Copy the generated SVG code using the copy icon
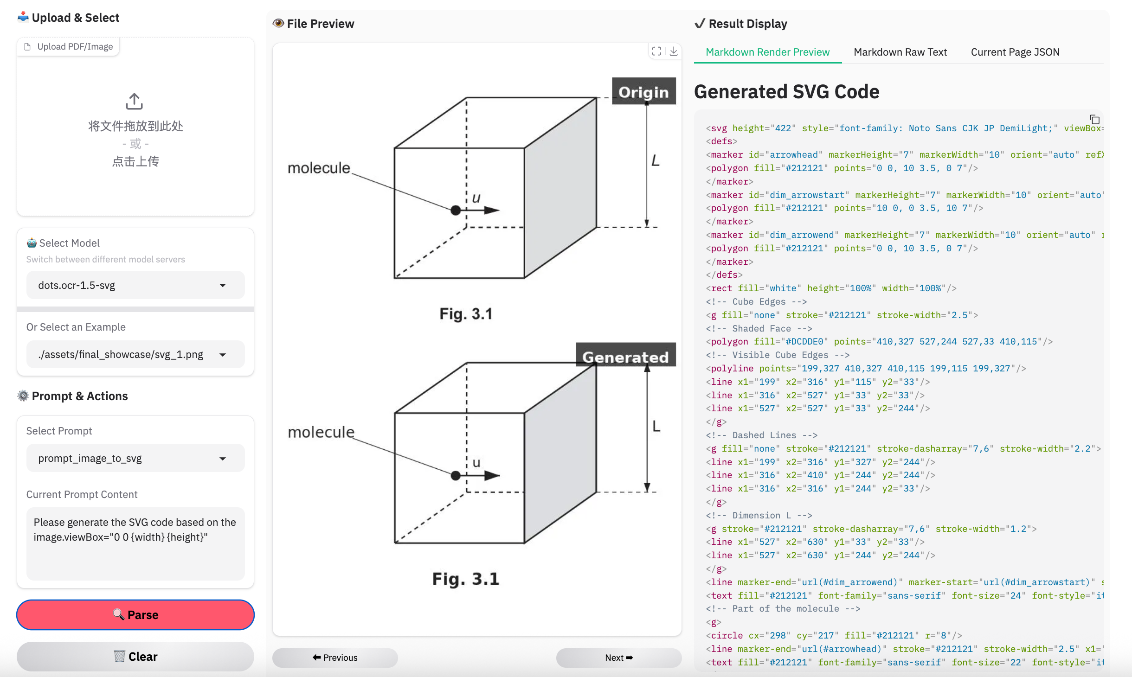1132x677 pixels. pyautogui.click(x=1094, y=119)
